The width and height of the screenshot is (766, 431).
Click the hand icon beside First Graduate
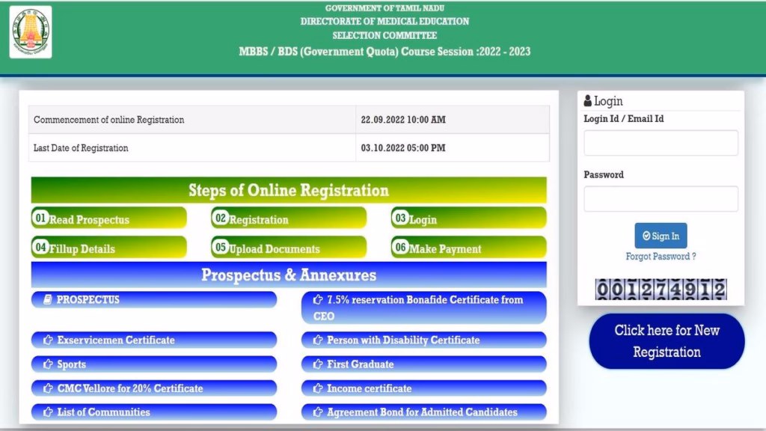point(317,364)
